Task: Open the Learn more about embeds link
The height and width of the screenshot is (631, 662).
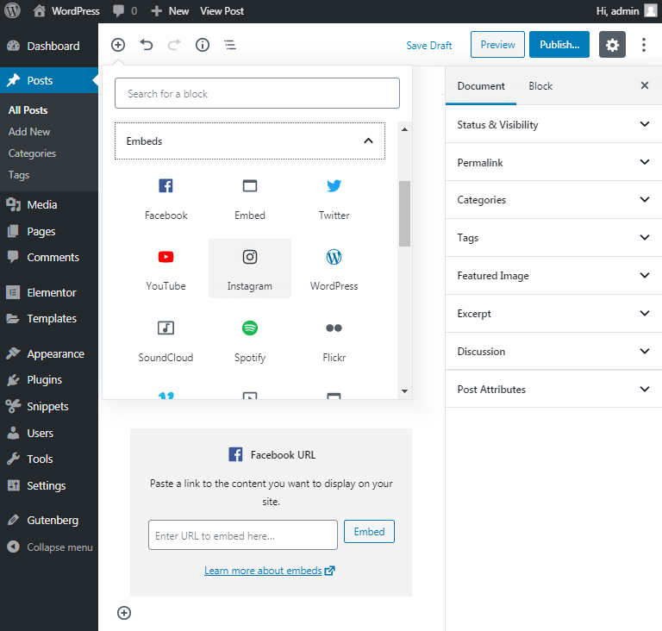Action: pos(269,571)
